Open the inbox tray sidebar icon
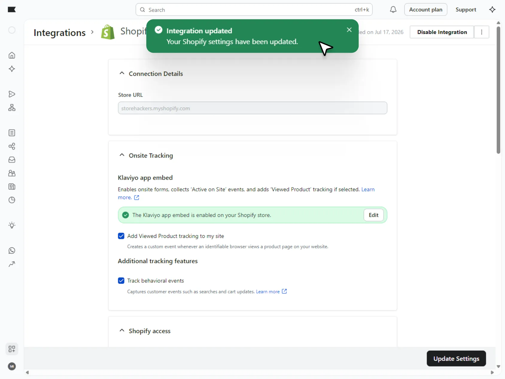The image size is (505, 379). tap(12, 160)
